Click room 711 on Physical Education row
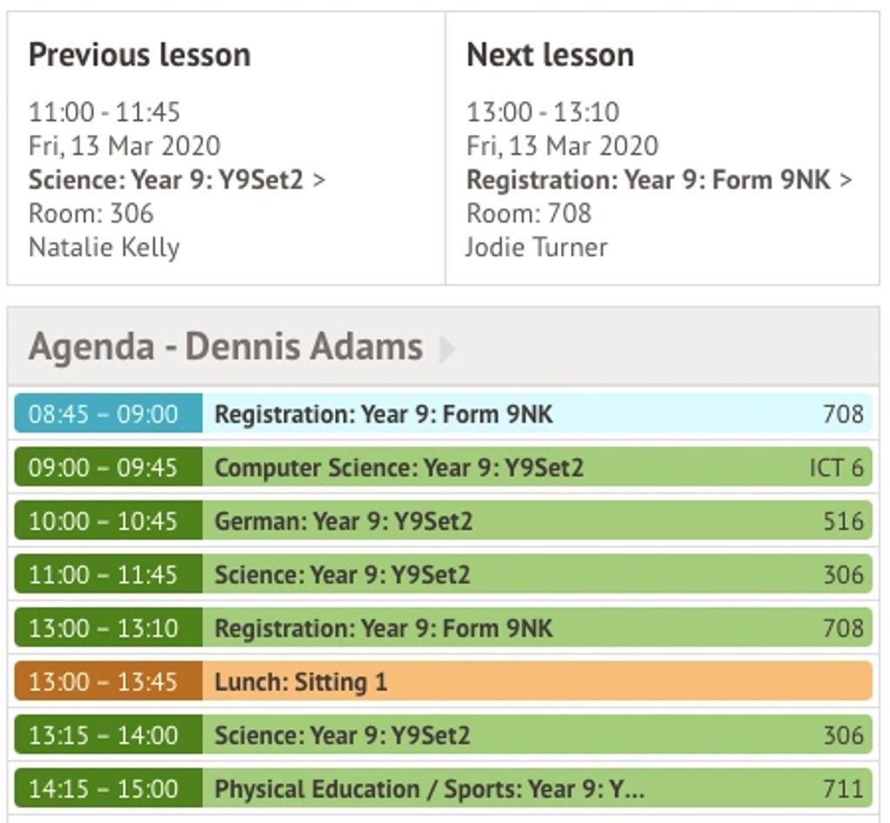 pos(843,789)
